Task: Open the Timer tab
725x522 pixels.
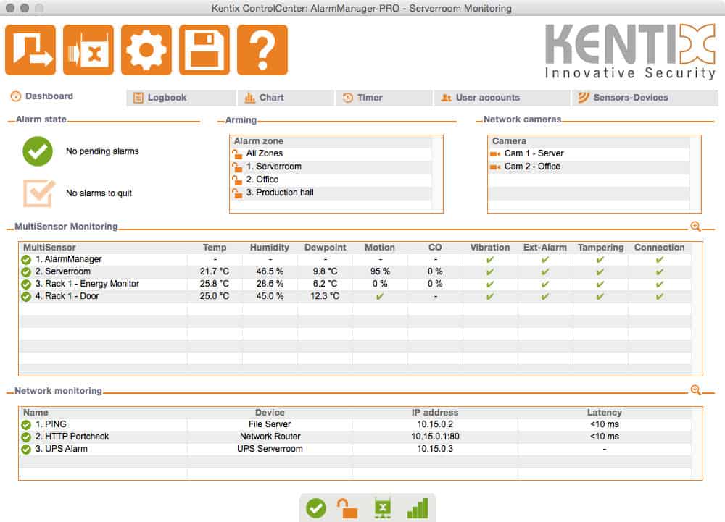Action: (x=384, y=98)
